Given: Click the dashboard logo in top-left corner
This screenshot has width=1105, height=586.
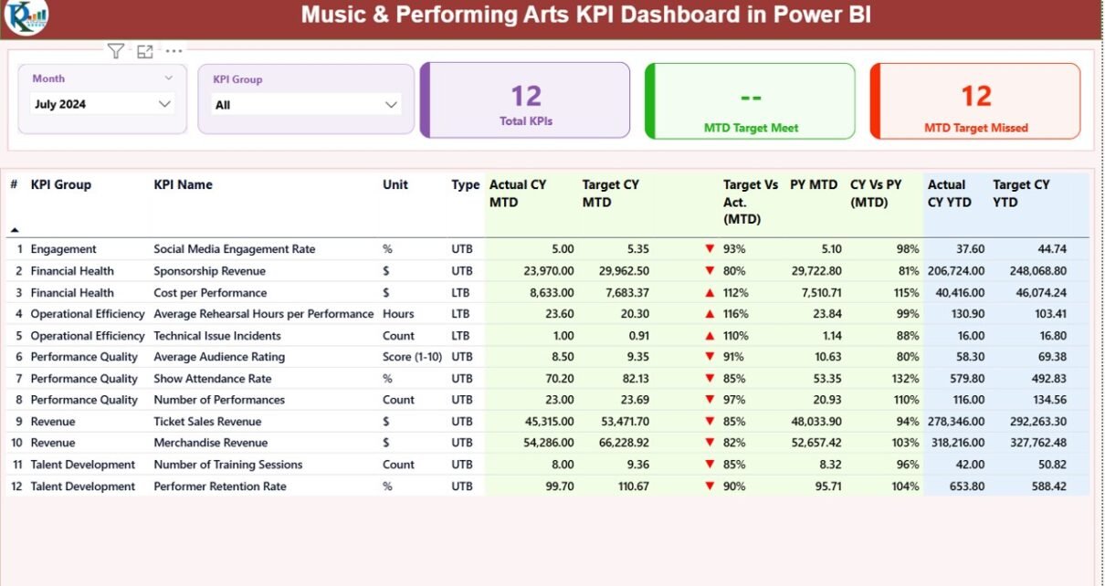Looking at the screenshot, I should 26,17.
